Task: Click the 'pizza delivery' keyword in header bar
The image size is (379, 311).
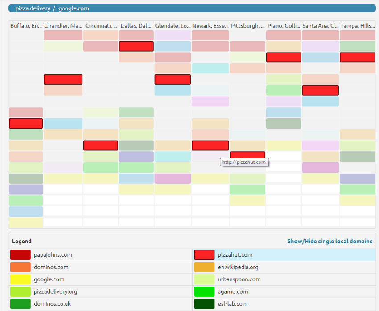Action: (x=33, y=8)
